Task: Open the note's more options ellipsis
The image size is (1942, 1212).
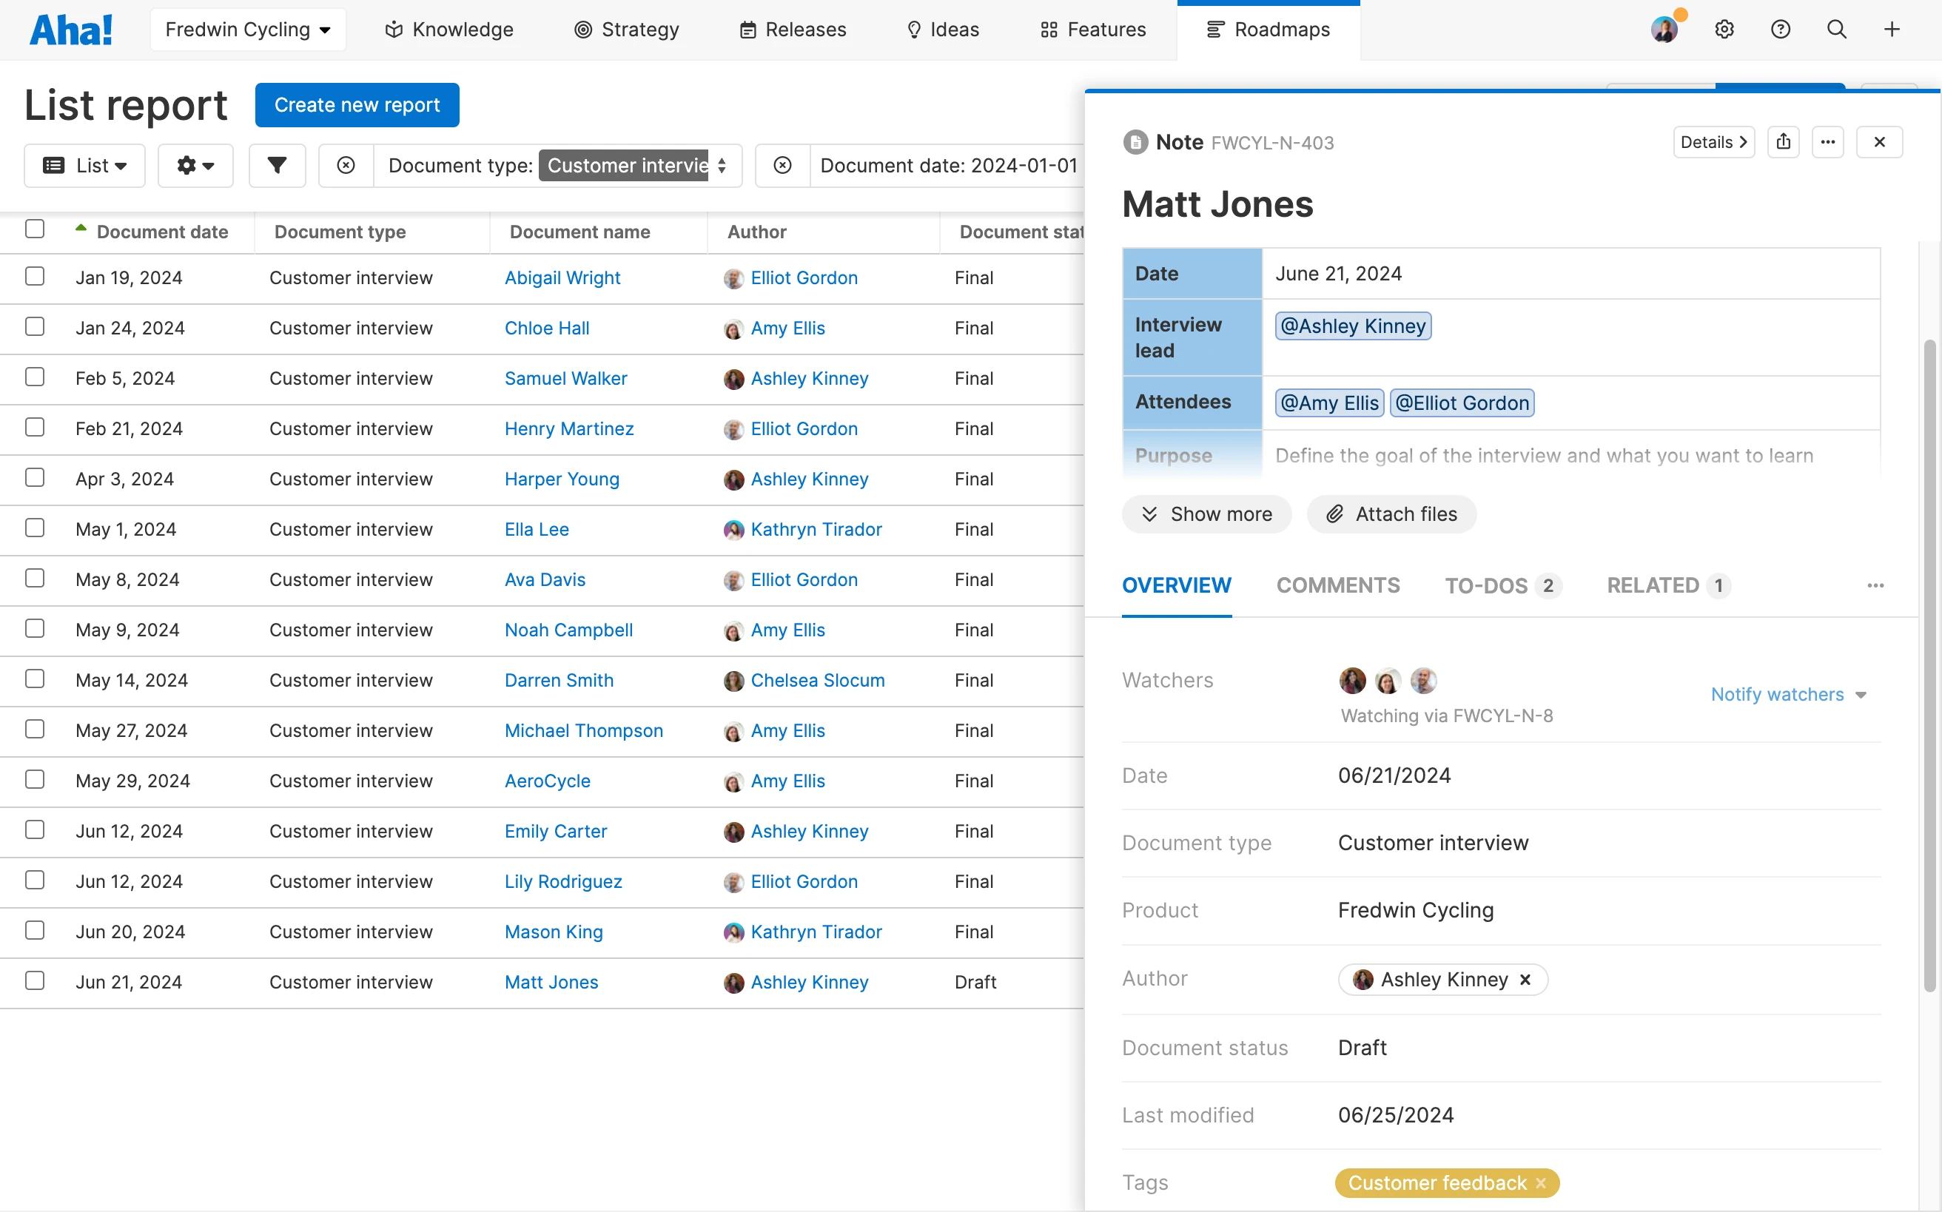Action: pyautogui.click(x=1827, y=142)
